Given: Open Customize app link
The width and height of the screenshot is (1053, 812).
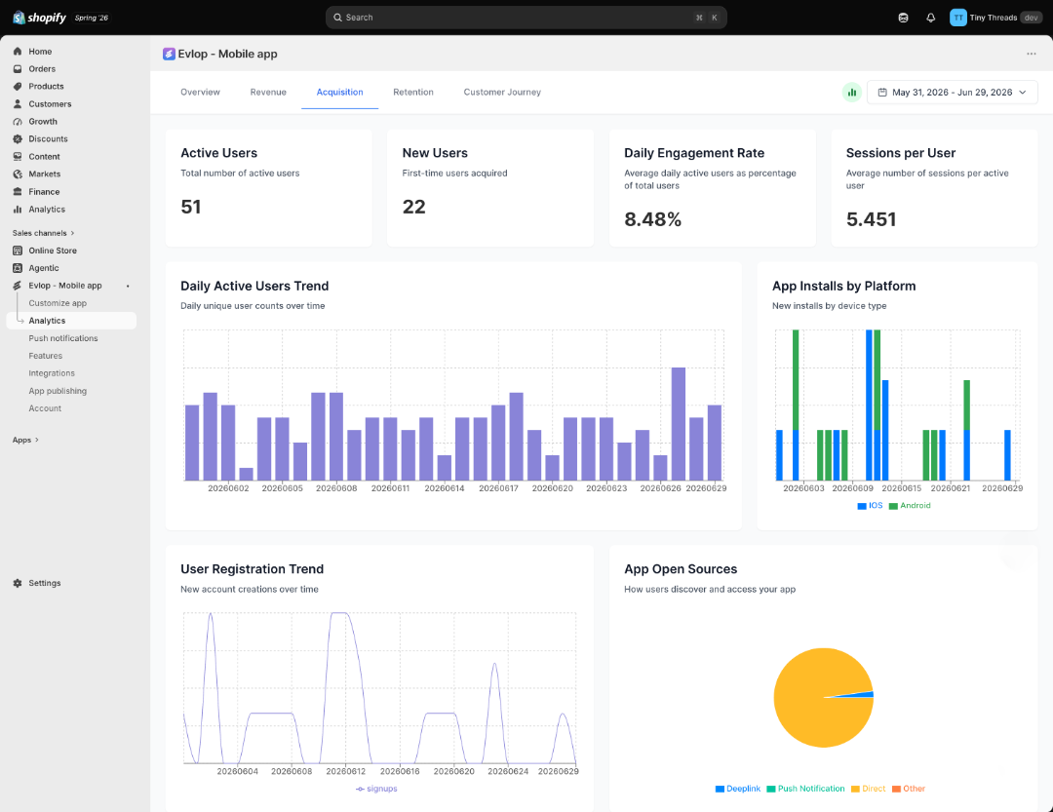Looking at the screenshot, I should pyautogui.click(x=58, y=303).
